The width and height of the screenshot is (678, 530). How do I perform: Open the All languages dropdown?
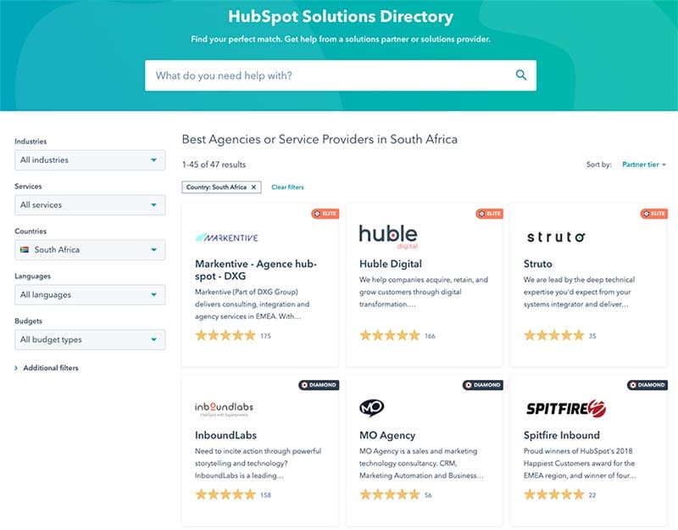pyautogui.click(x=90, y=294)
